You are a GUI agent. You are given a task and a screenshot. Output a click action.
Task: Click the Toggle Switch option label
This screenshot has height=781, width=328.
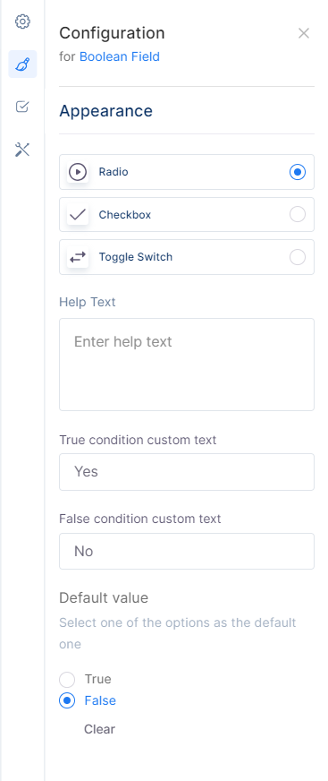coord(136,257)
